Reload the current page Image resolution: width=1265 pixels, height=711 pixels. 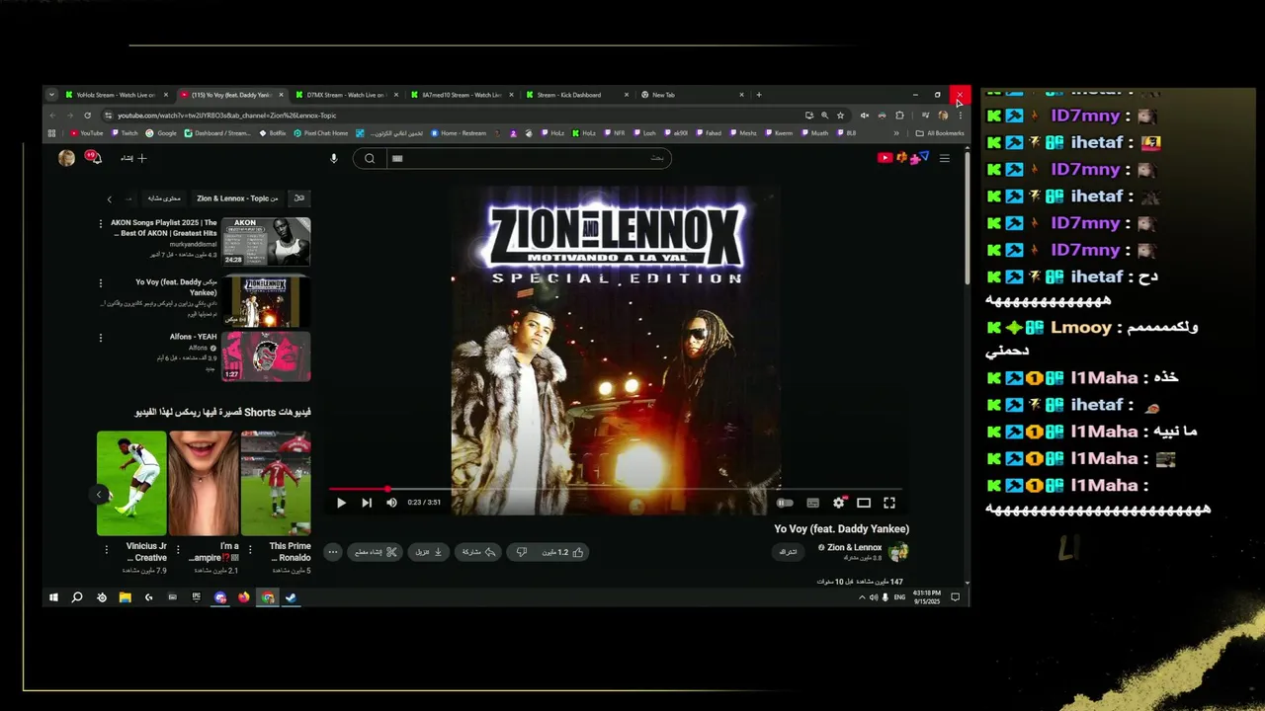pos(87,116)
